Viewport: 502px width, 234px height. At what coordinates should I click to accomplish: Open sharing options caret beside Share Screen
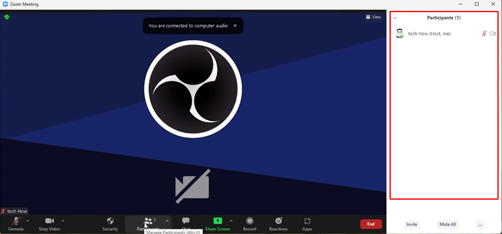pyautogui.click(x=231, y=221)
